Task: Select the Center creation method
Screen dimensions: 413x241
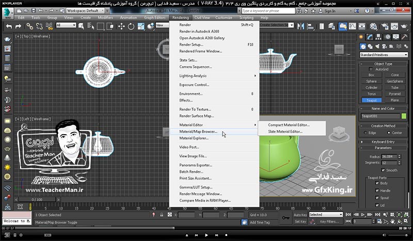Action: click(x=389, y=133)
